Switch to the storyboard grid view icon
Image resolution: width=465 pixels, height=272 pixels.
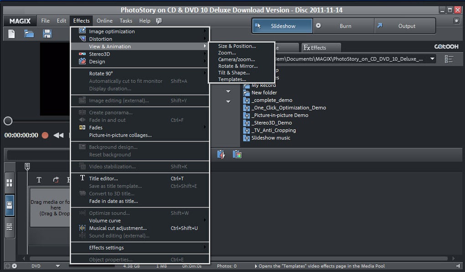(x=10, y=183)
